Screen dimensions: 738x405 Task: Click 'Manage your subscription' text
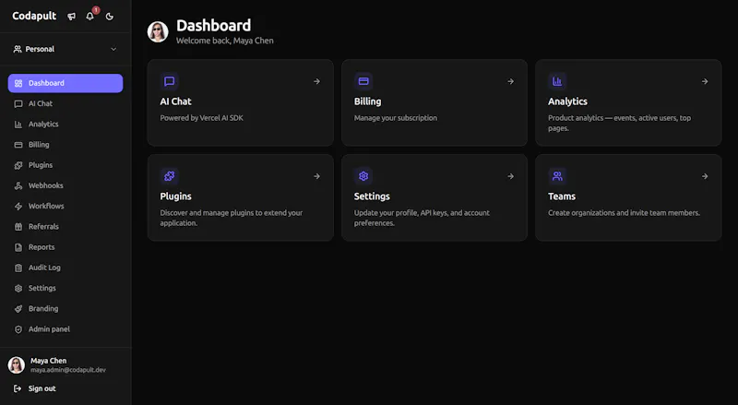[396, 118]
